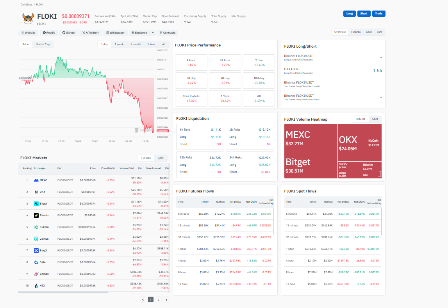This screenshot has height=308, width=448.
Task: Switch Volume Heatmap to Spot view
Action: coord(375,119)
